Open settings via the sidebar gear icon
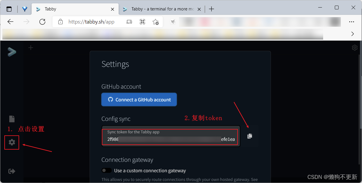The image size is (362, 183). pos(12,142)
